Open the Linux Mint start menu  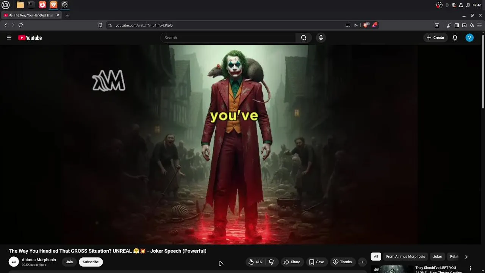(6, 5)
